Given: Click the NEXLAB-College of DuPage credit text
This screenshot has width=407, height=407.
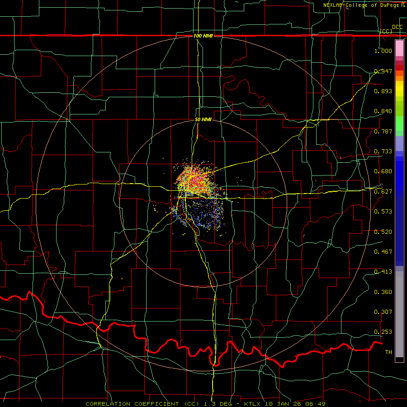Looking at the screenshot, I should 364,5.
